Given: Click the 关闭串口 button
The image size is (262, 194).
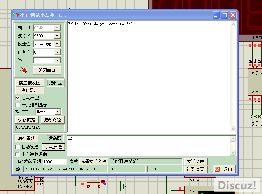Looking at the screenshot, I should pyautogui.click(x=47, y=71).
